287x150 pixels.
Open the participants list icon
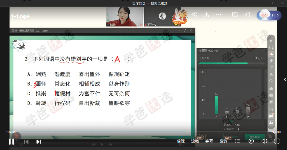click(x=271, y=123)
